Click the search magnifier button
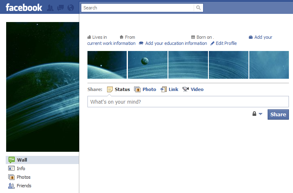 [x=198, y=8]
